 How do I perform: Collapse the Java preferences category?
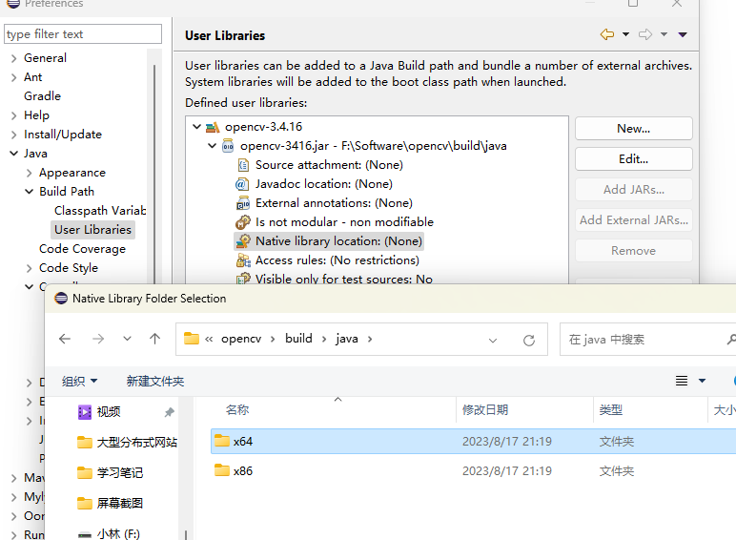coord(13,154)
